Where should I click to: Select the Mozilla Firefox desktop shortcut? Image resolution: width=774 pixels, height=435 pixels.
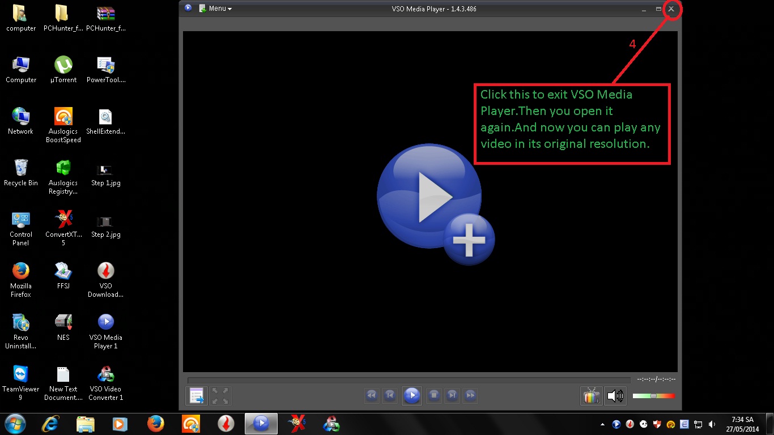pyautogui.click(x=21, y=280)
